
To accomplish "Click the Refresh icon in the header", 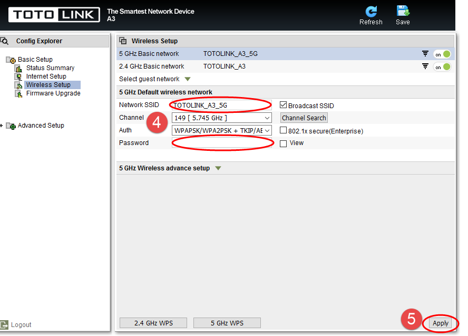I will [371, 12].
